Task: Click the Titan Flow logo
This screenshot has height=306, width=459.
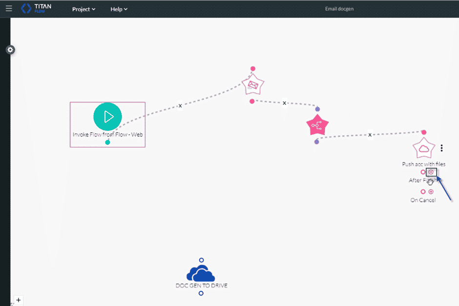Action: point(36,9)
